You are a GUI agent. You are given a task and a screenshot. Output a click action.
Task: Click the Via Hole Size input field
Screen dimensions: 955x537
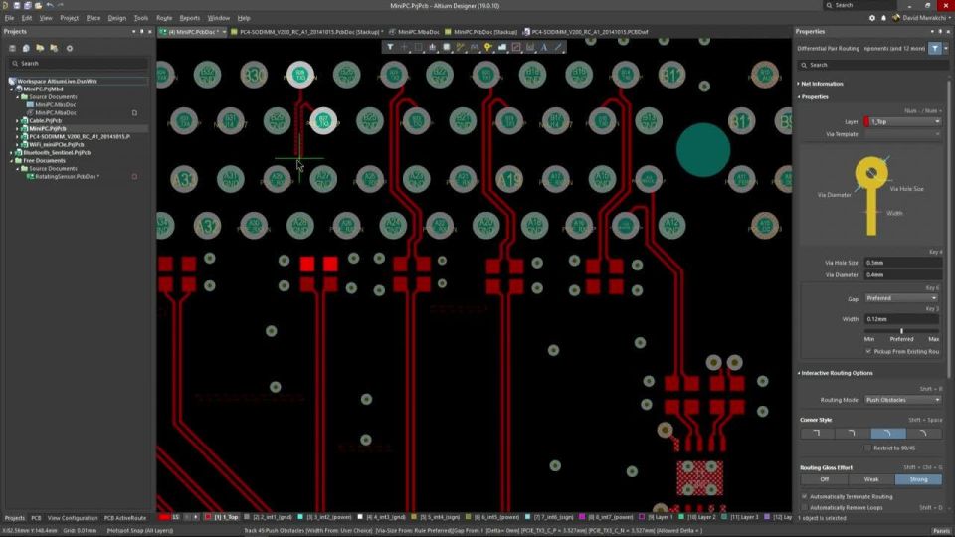click(902, 263)
